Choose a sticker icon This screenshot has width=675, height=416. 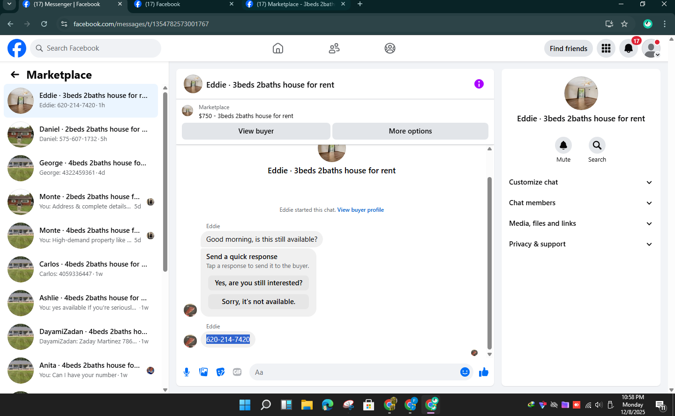(220, 372)
